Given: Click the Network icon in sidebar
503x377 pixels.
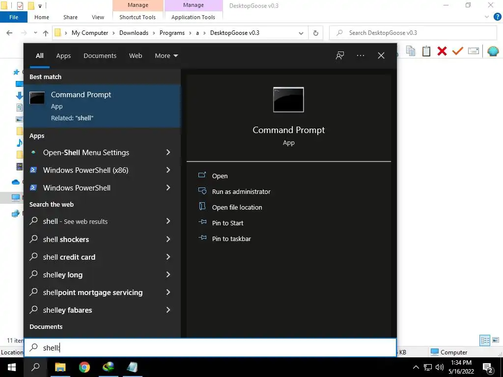Looking at the screenshot, I should click(x=15, y=214).
